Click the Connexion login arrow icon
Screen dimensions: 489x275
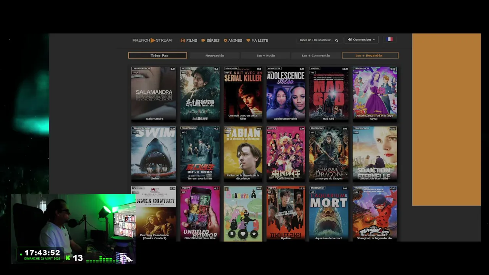[x=350, y=40]
